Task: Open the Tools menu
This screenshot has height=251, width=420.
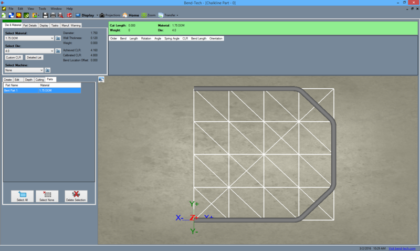Action: click(x=43, y=9)
